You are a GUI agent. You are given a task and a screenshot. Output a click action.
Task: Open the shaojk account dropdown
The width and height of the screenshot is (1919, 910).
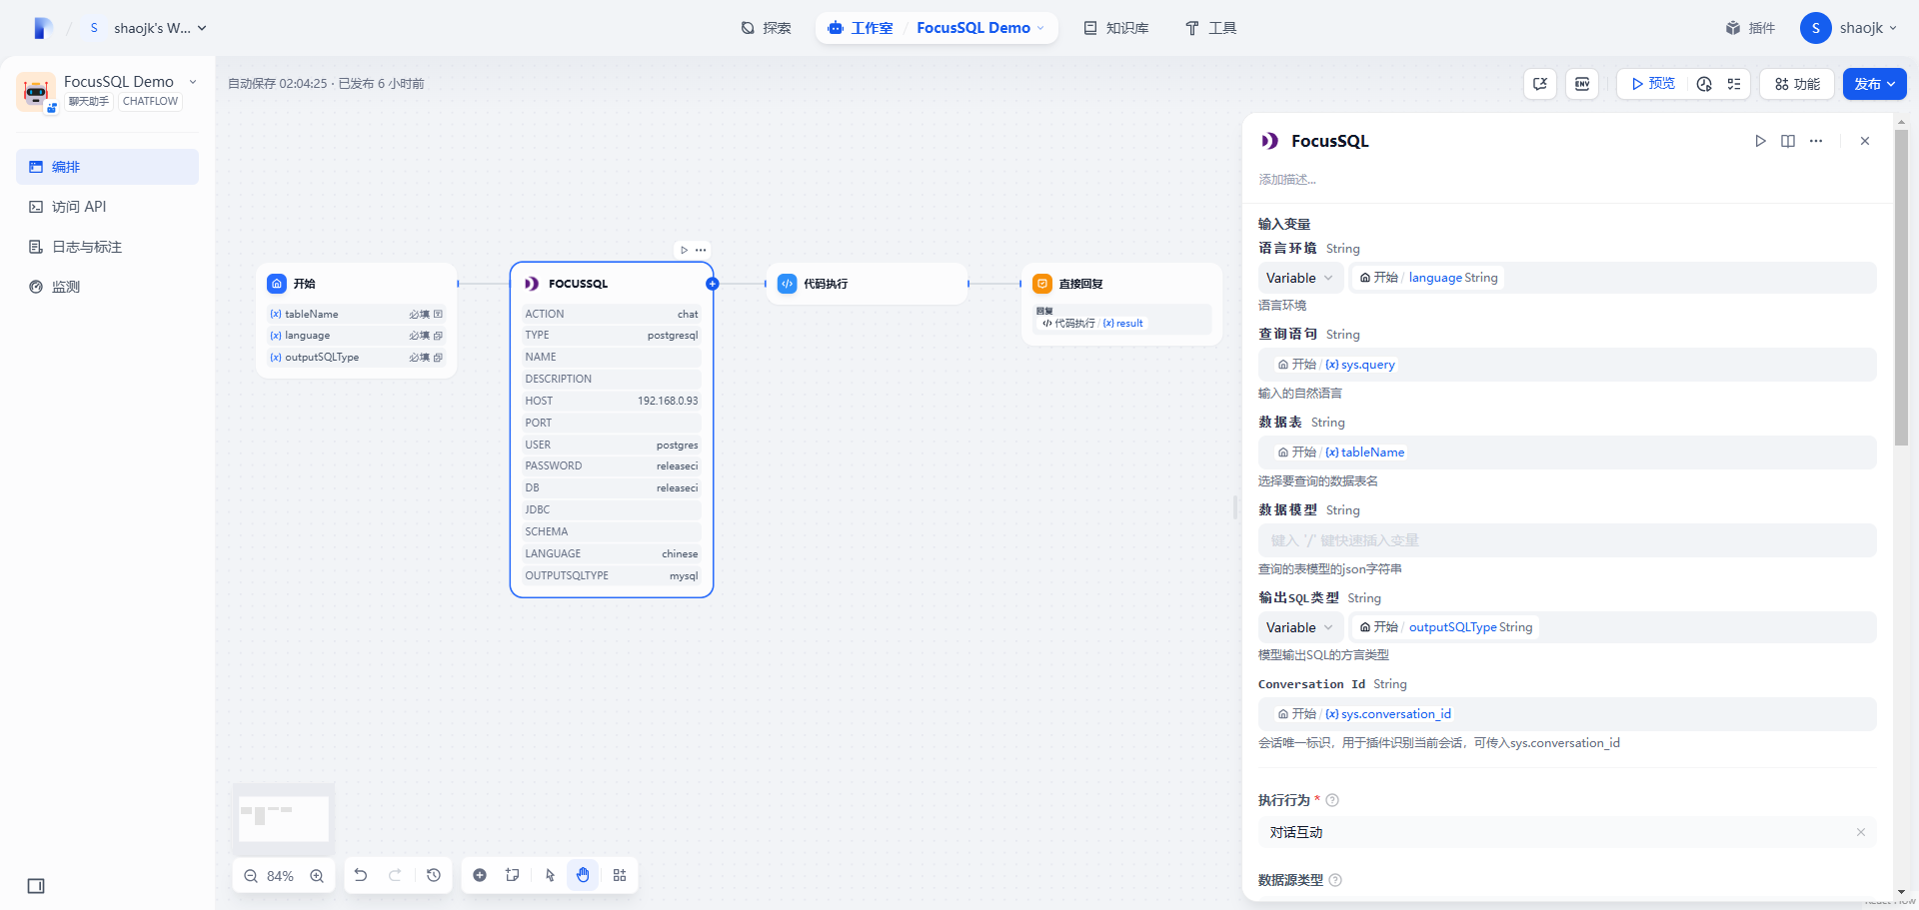click(x=1850, y=28)
